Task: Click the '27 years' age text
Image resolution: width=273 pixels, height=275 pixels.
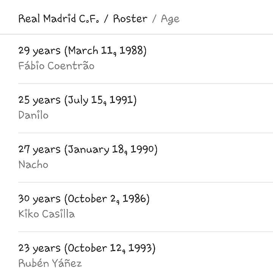Action: click(39, 149)
